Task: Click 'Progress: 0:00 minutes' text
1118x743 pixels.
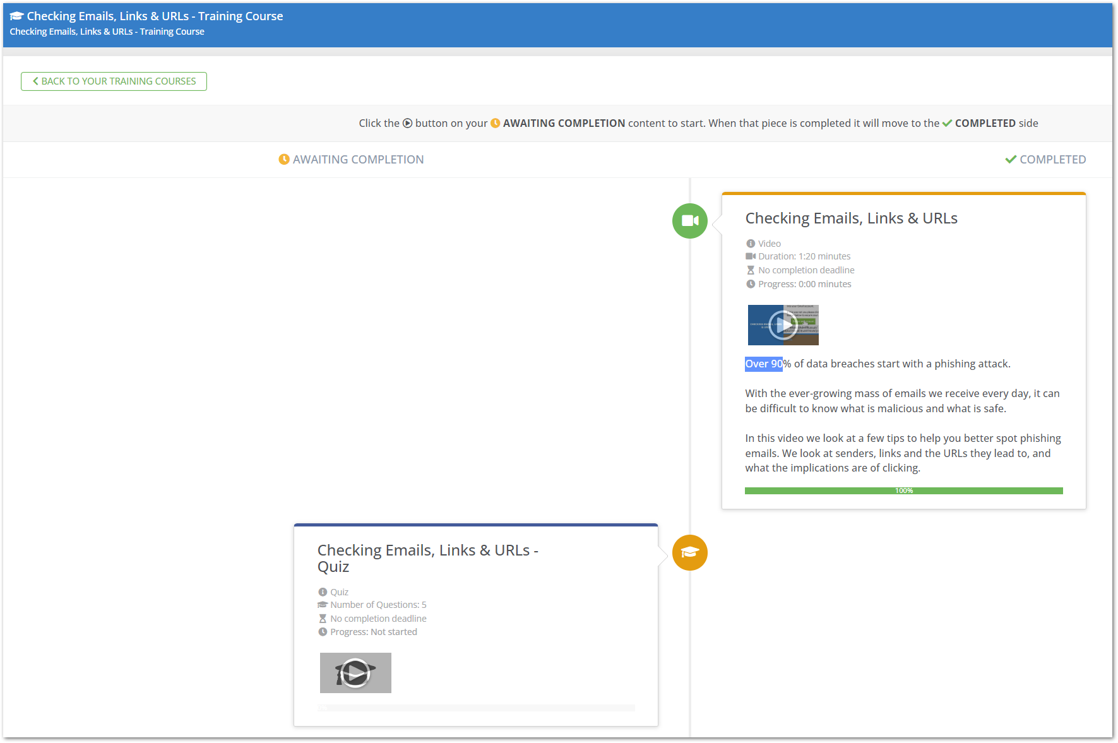Action: [804, 284]
